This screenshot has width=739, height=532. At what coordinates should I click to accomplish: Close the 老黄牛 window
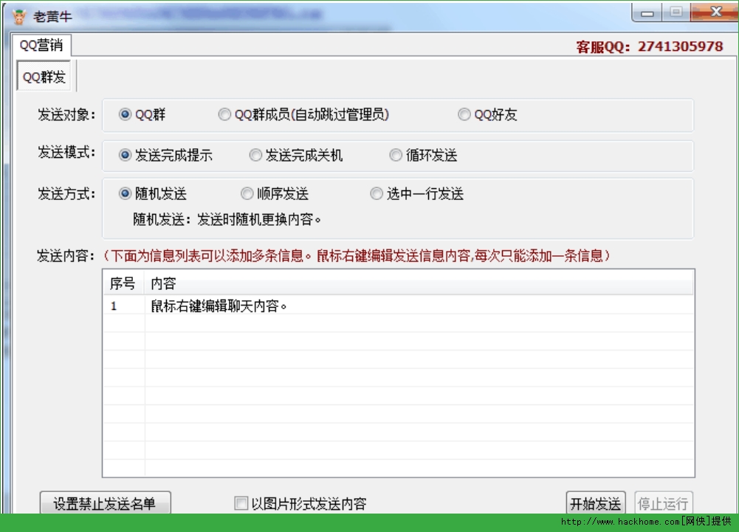(x=715, y=13)
